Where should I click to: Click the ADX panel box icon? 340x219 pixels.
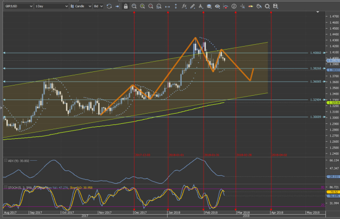point(6,160)
